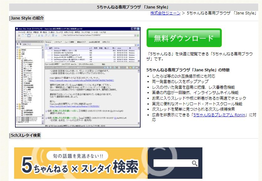Image resolution: width=262 pixels, height=181 pixels.
Task: Click the Jane Doe Style application screenshot
Action: 78,77
